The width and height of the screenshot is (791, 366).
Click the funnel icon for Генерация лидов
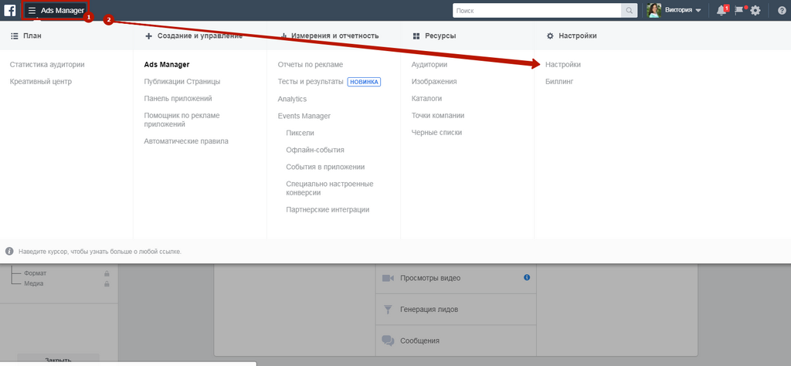click(388, 310)
